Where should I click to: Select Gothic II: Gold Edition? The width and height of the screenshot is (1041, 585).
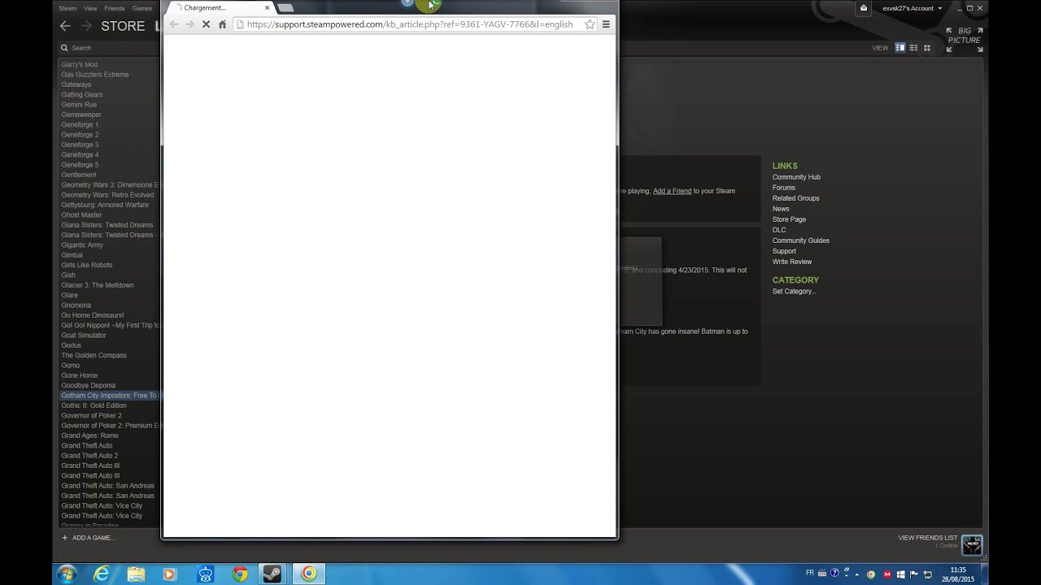[x=94, y=405]
